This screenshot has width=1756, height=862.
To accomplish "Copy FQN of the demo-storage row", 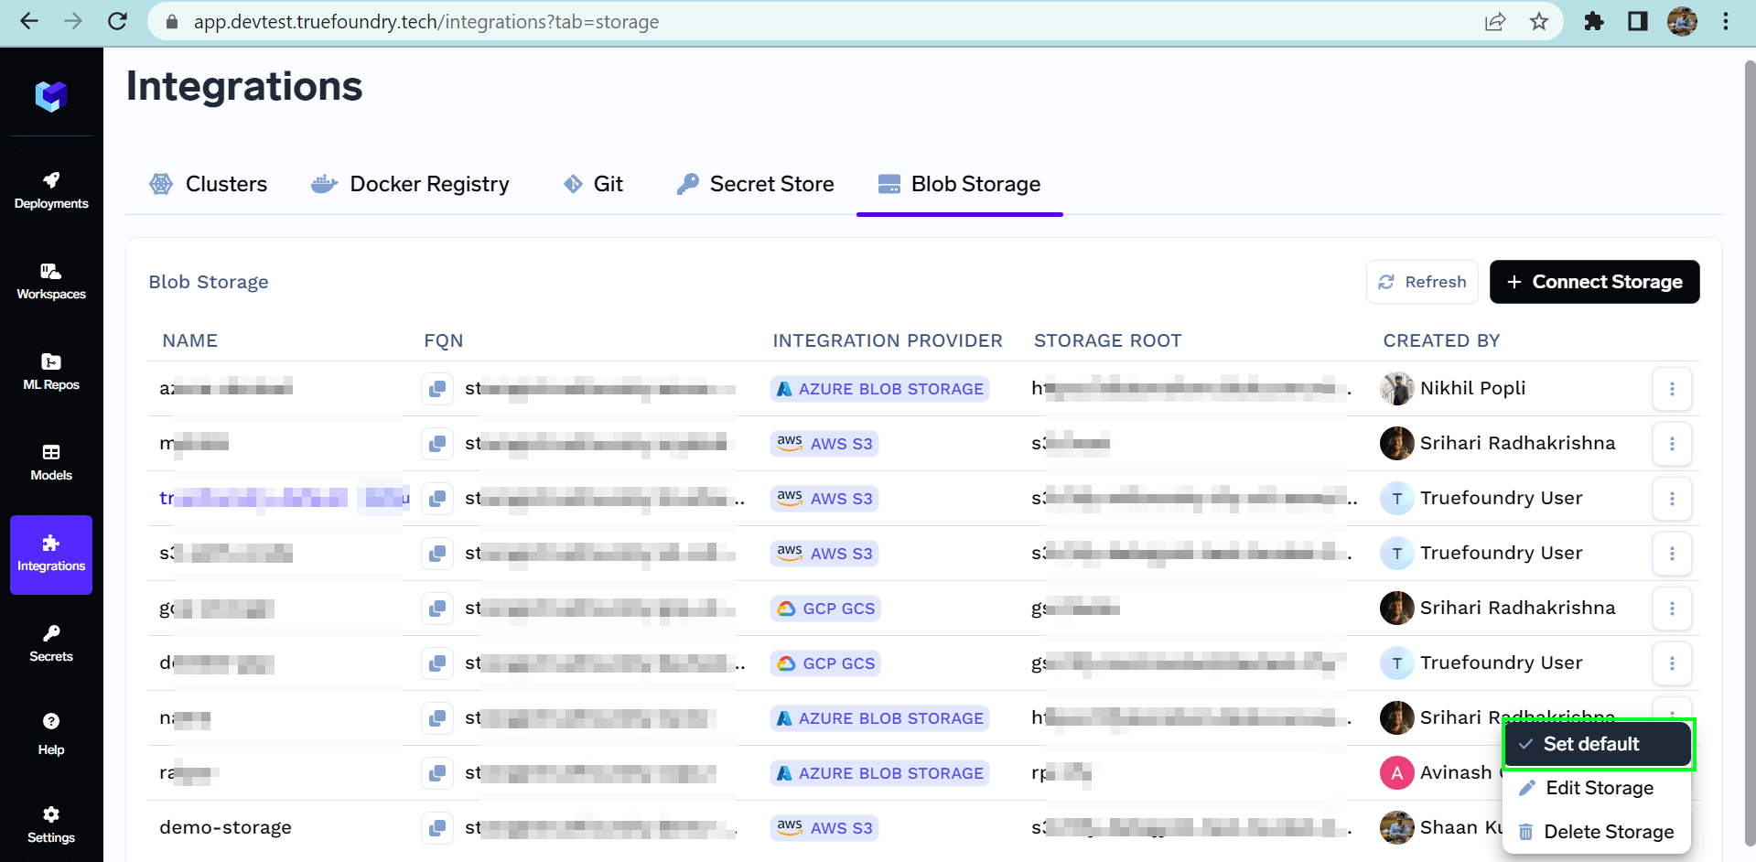I will click(437, 828).
